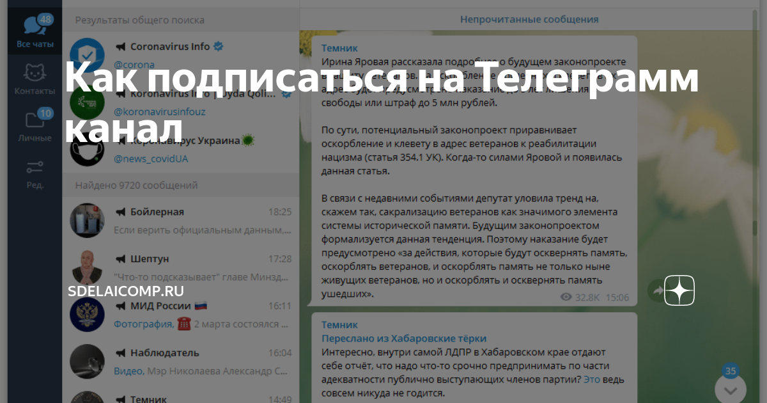Open the Контакты section with cat icon

pos(35,79)
